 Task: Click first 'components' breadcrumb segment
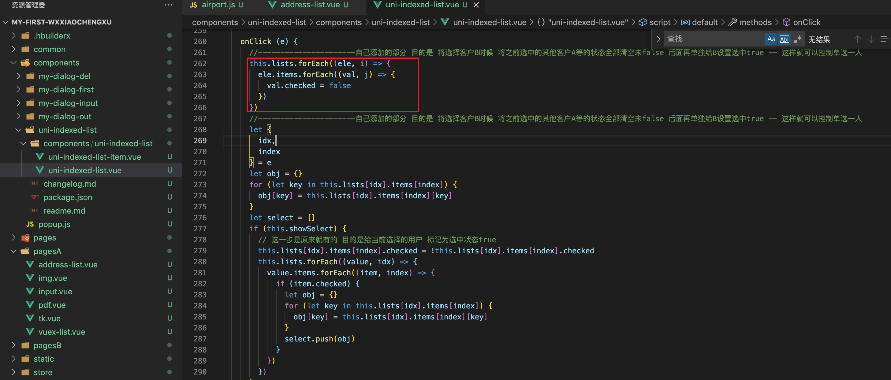click(x=215, y=22)
